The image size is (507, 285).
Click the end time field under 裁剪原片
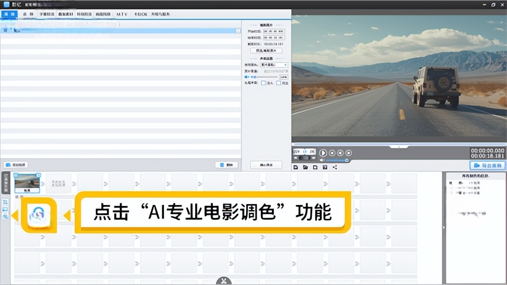274,38
